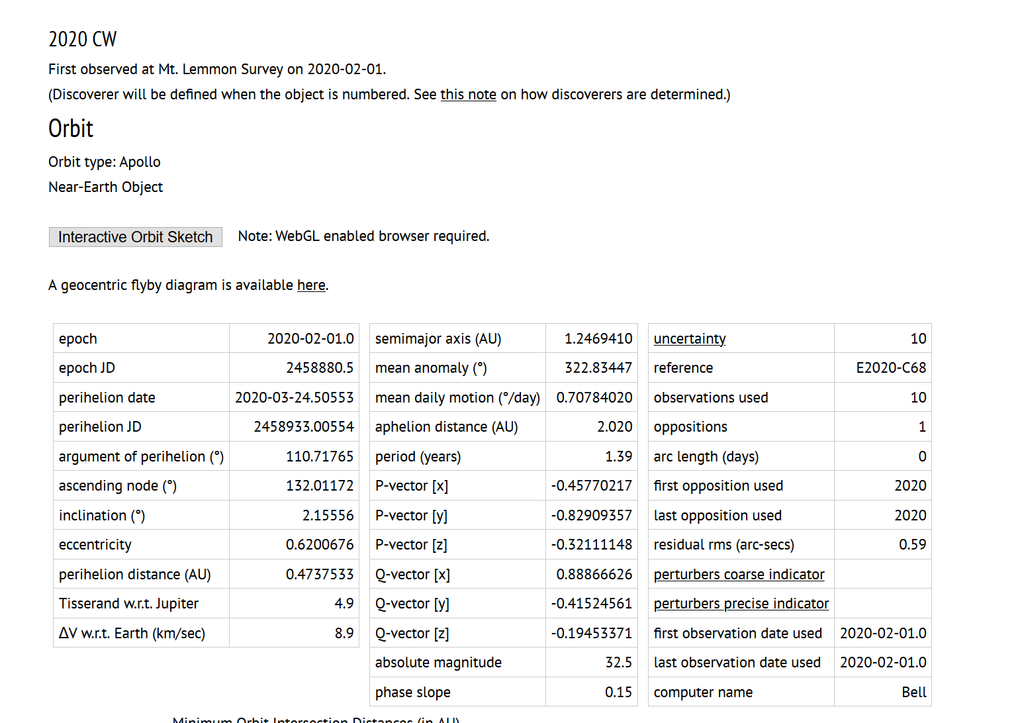This screenshot has height=723, width=1022.
Task: Click the Tisserand w.r.t. Jupiter label
Action: pos(128,604)
